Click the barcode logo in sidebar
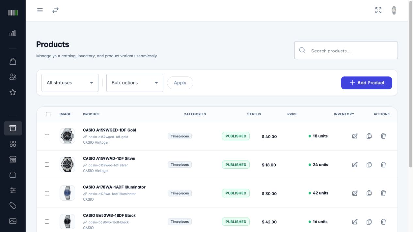 (13, 13)
